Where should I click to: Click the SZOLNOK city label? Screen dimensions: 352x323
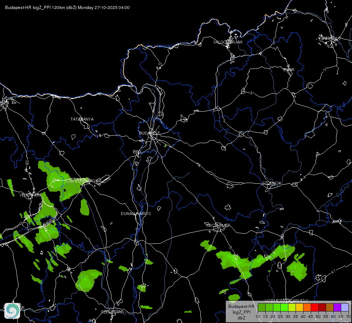pyautogui.click(x=272, y=183)
